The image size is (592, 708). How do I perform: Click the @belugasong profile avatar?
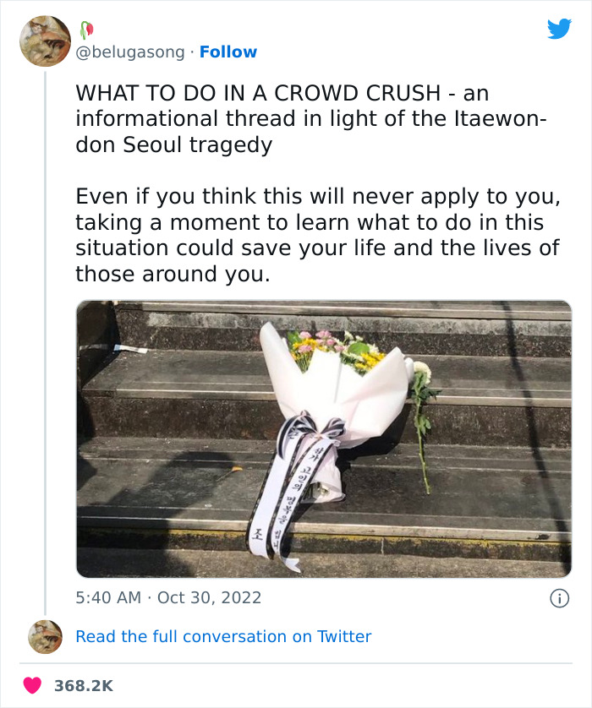[45, 42]
